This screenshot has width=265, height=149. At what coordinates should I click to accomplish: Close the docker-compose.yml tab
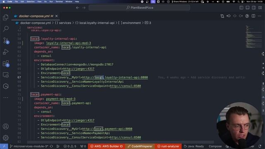click(56, 16)
